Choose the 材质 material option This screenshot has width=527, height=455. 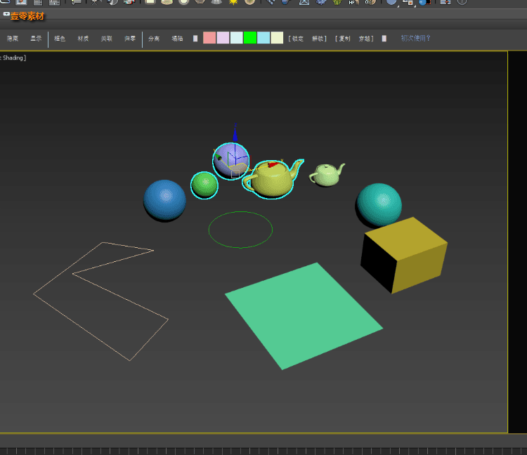click(x=83, y=39)
